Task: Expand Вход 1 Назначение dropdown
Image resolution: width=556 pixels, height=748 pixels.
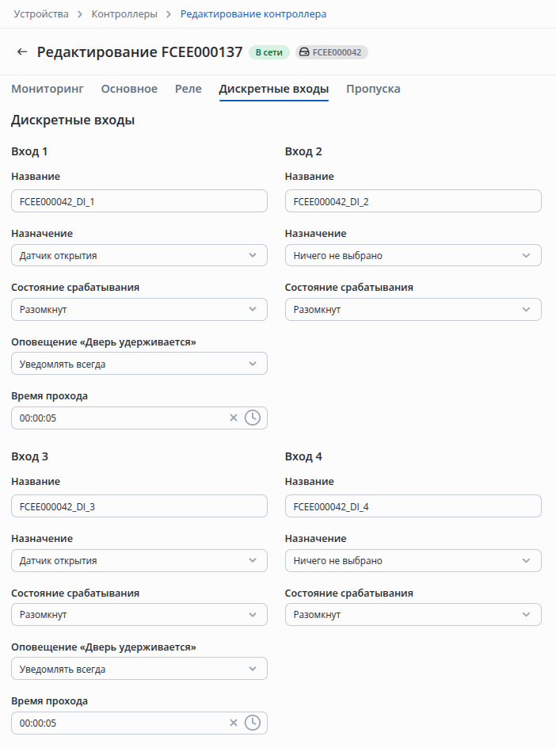Action: pyautogui.click(x=139, y=255)
